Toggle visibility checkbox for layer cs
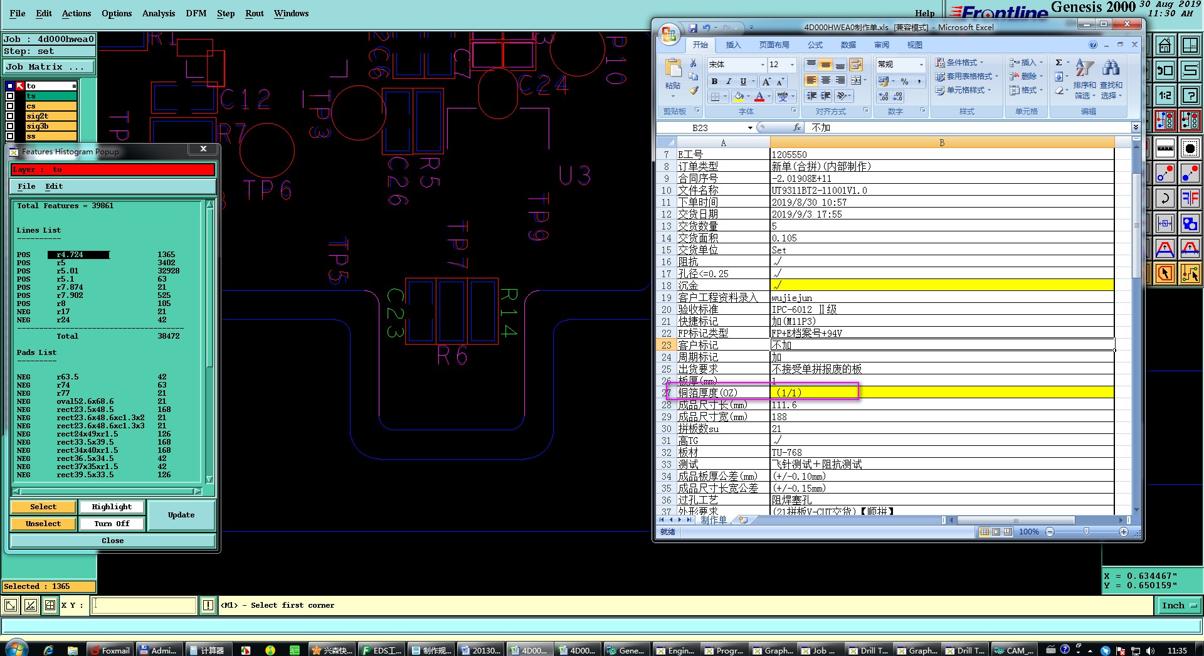The height and width of the screenshot is (656, 1204). 10,106
